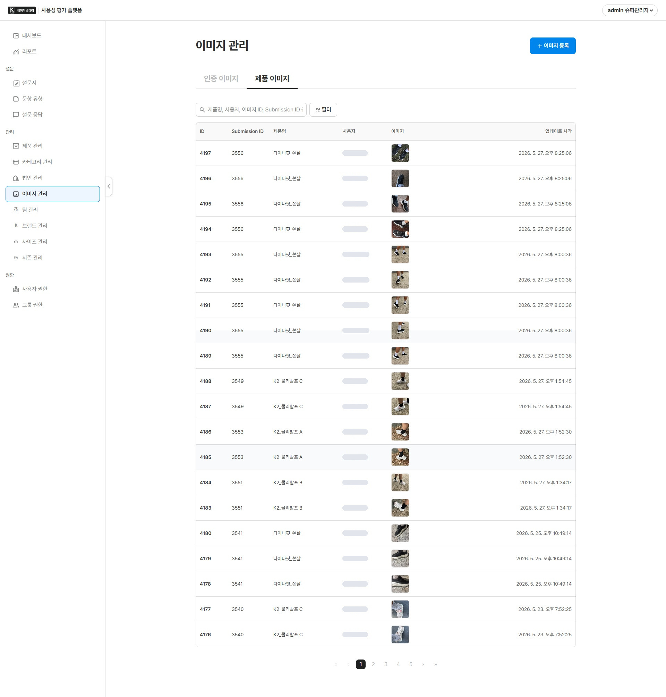The height and width of the screenshot is (697, 666).
Task: Click Submission ID in row 4185
Action: tap(238, 457)
